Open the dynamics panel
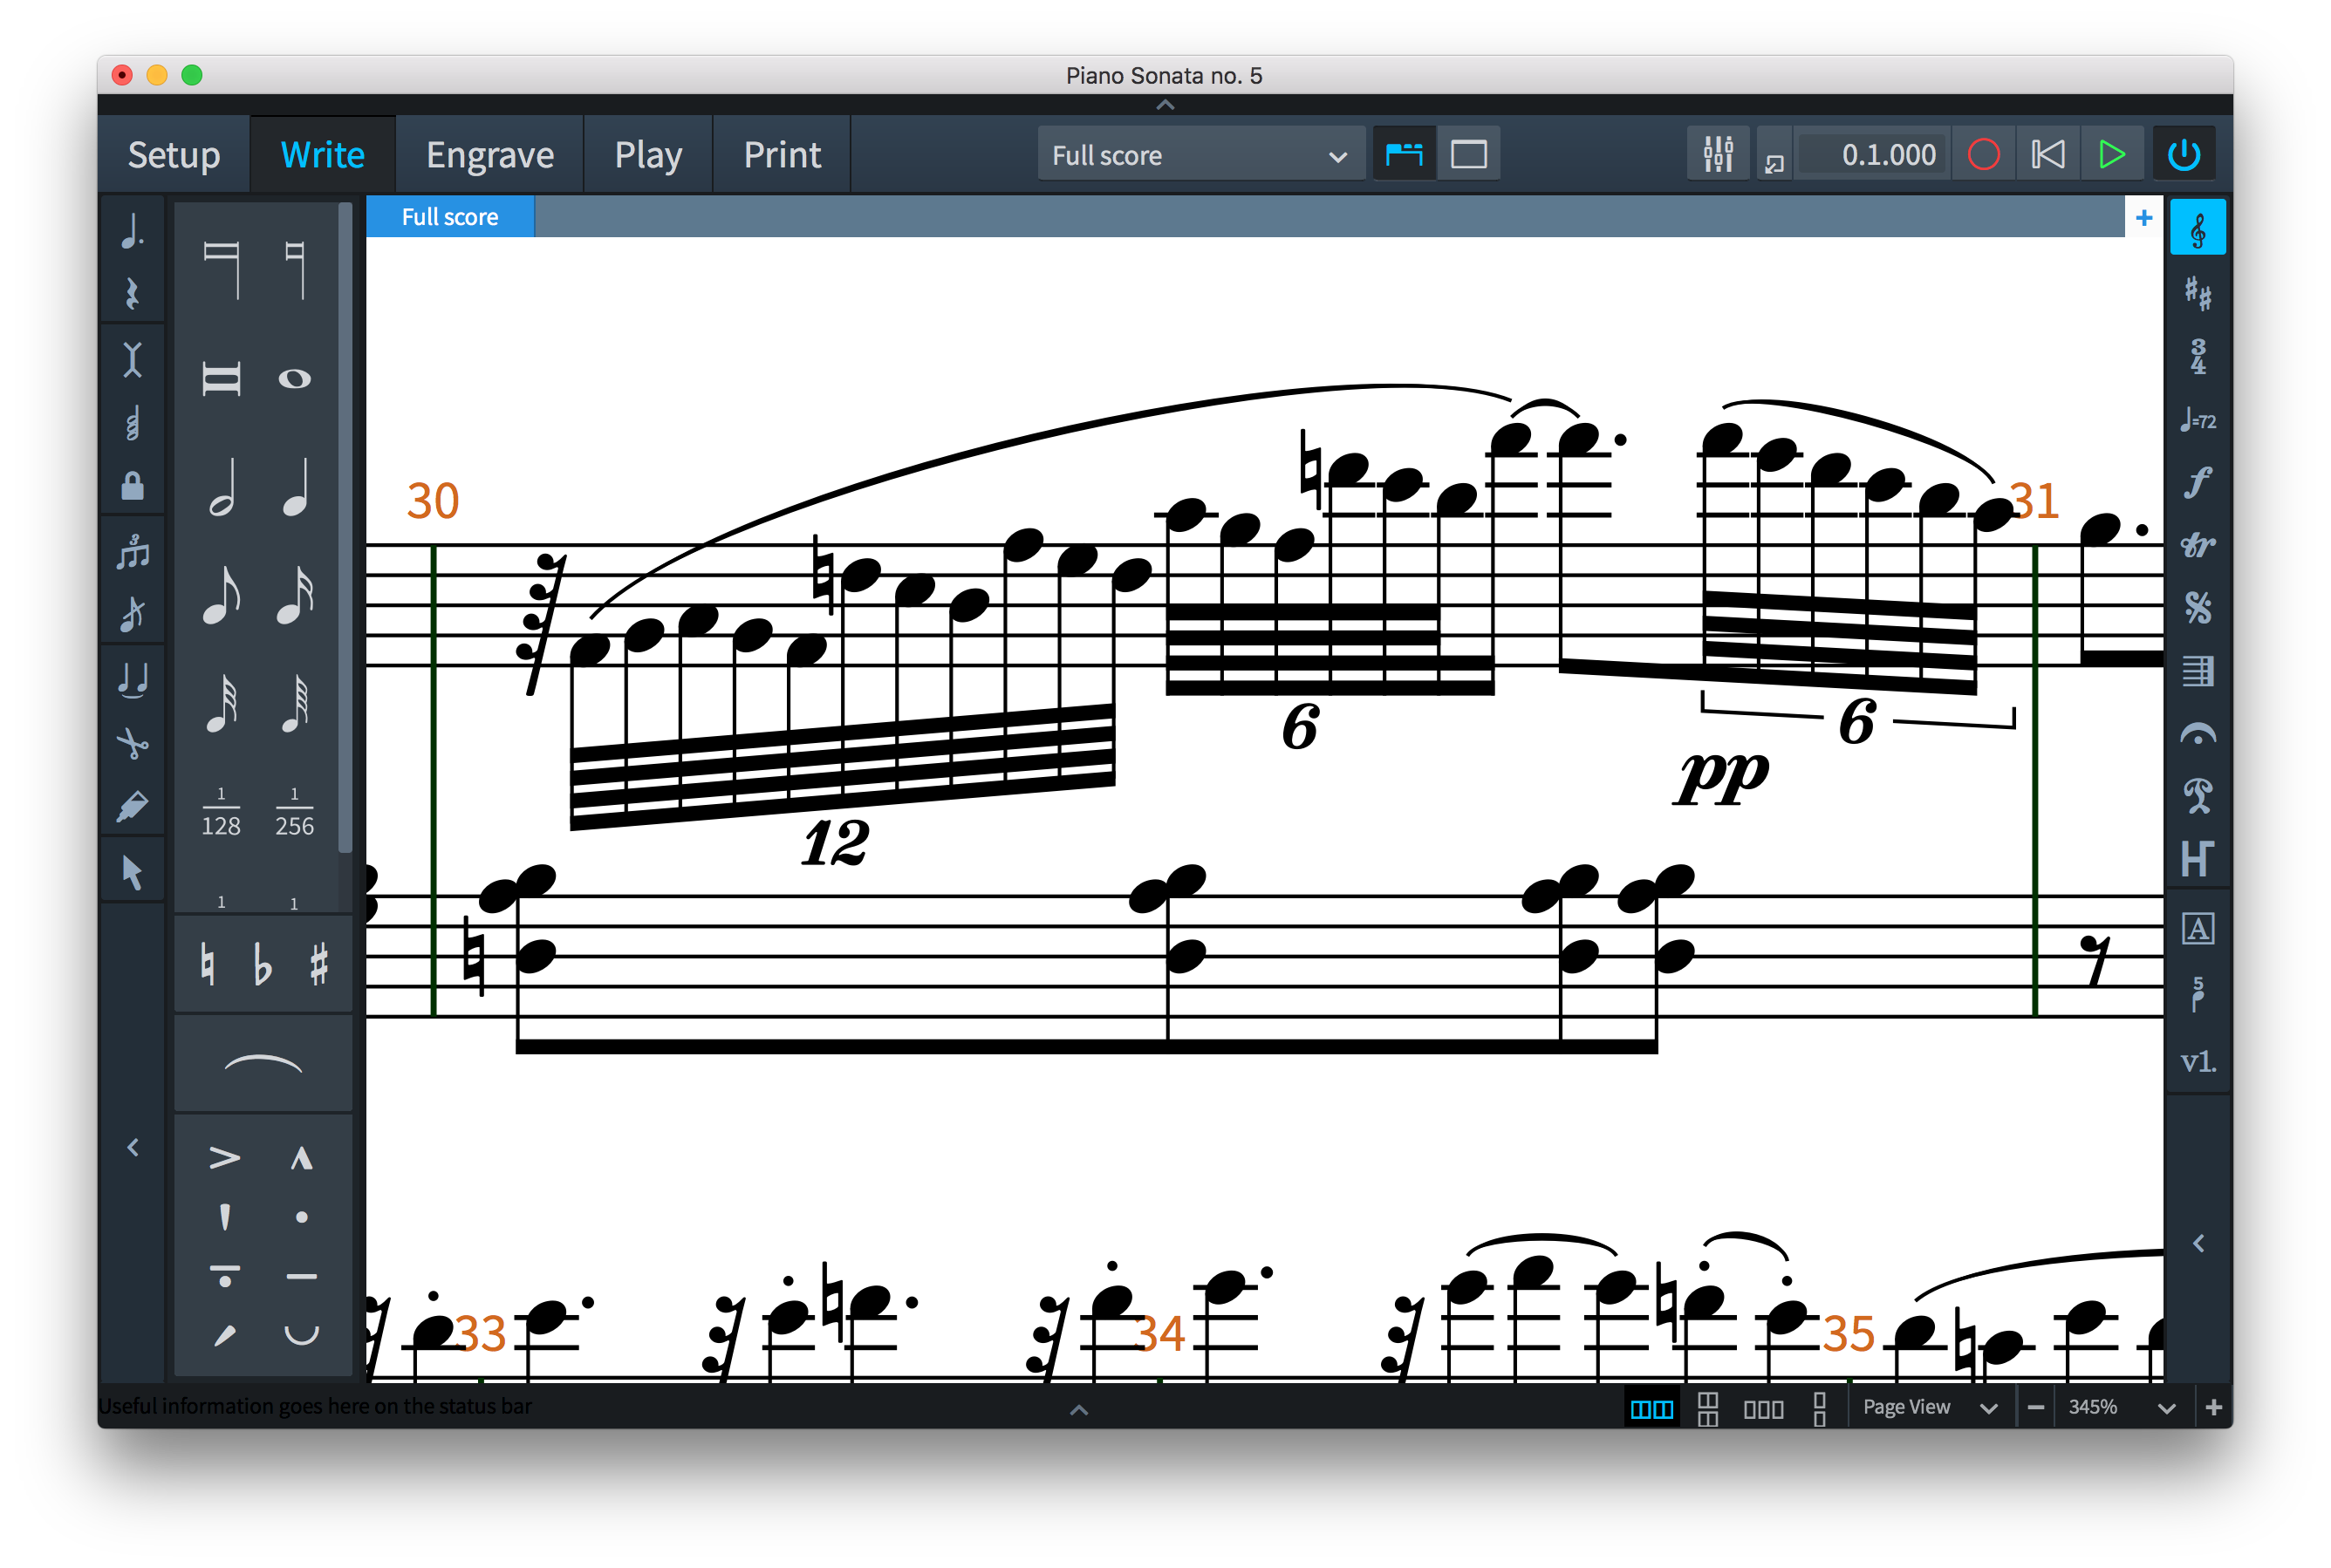 click(x=2197, y=482)
